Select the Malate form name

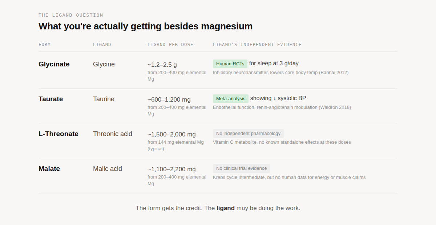point(49,169)
